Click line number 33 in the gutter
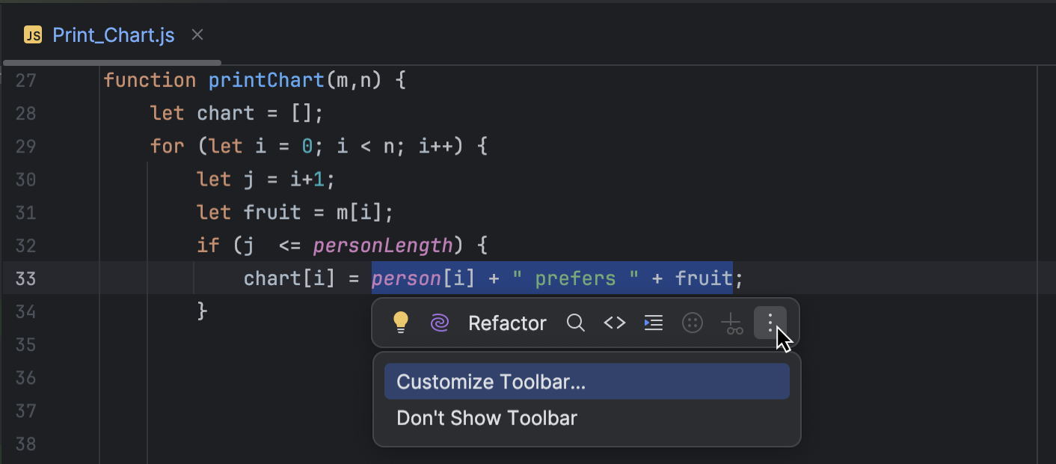 [25, 278]
